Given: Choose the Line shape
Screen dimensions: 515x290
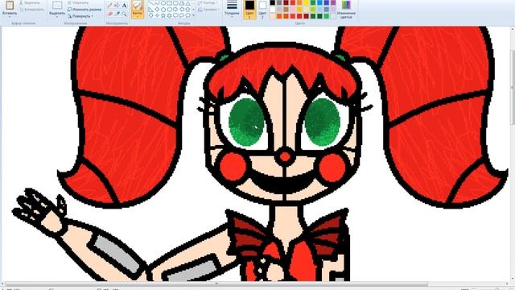Looking at the screenshot, I should click(150, 3).
